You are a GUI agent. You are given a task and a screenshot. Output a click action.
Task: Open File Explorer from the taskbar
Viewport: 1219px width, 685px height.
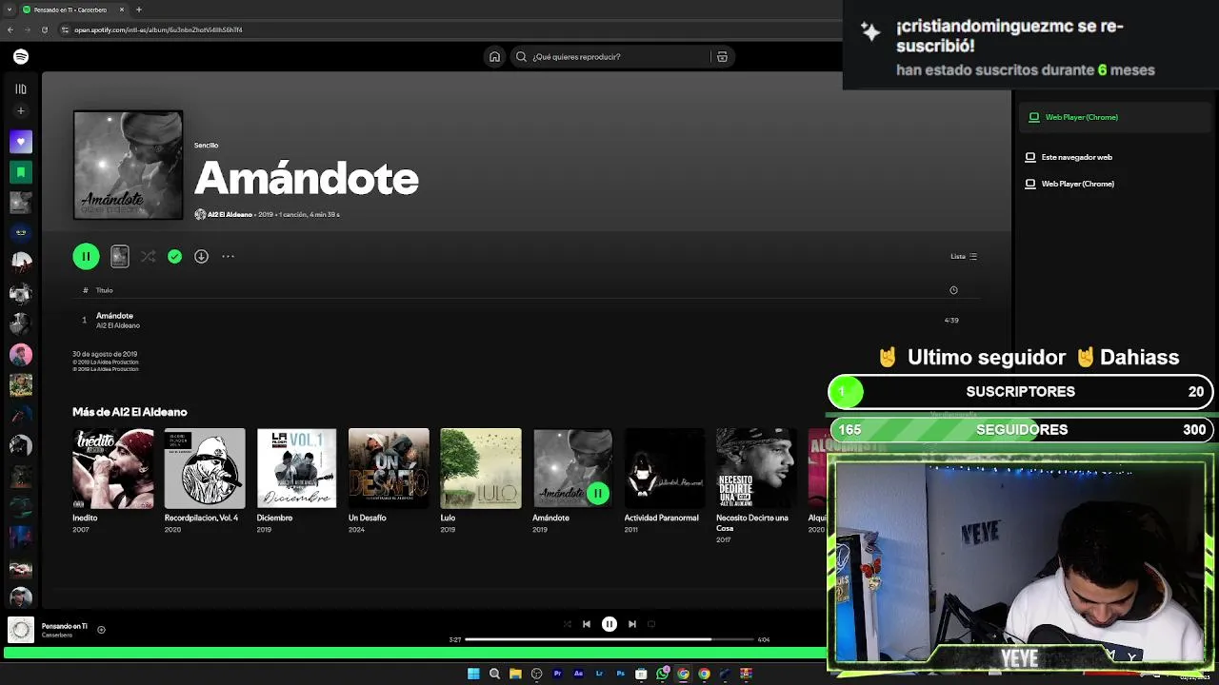click(x=515, y=674)
